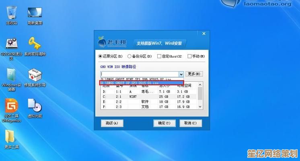Choose the DNGS GHOST XP SP3 2015 iso entry
Viewport: 300px width, 161px height.
point(142,83)
